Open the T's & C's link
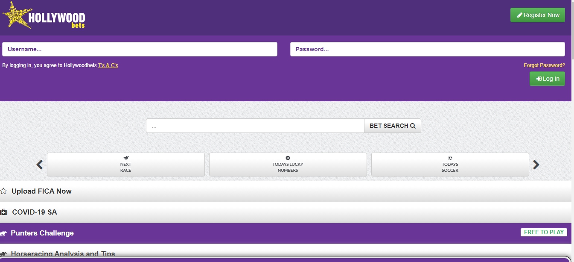 [x=108, y=65]
